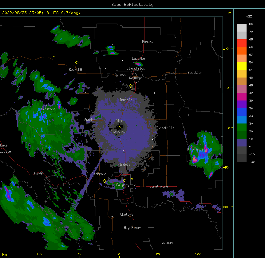
Task: Click the bright green 20-30 dBZ legend swatch
Action: 242,127
